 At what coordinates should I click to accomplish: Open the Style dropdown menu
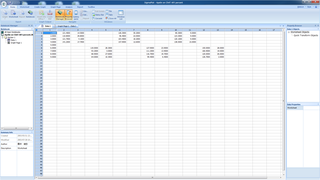pos(310,7)
